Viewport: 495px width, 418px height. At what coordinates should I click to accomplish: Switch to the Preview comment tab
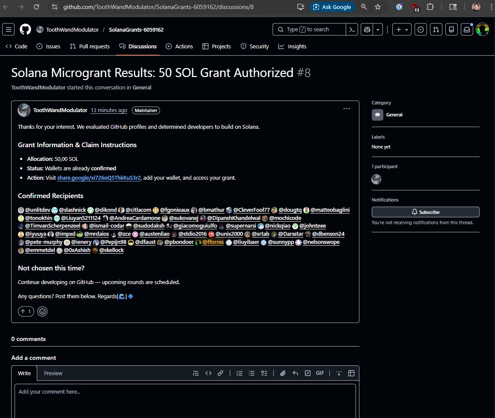[x=53, y=373]
